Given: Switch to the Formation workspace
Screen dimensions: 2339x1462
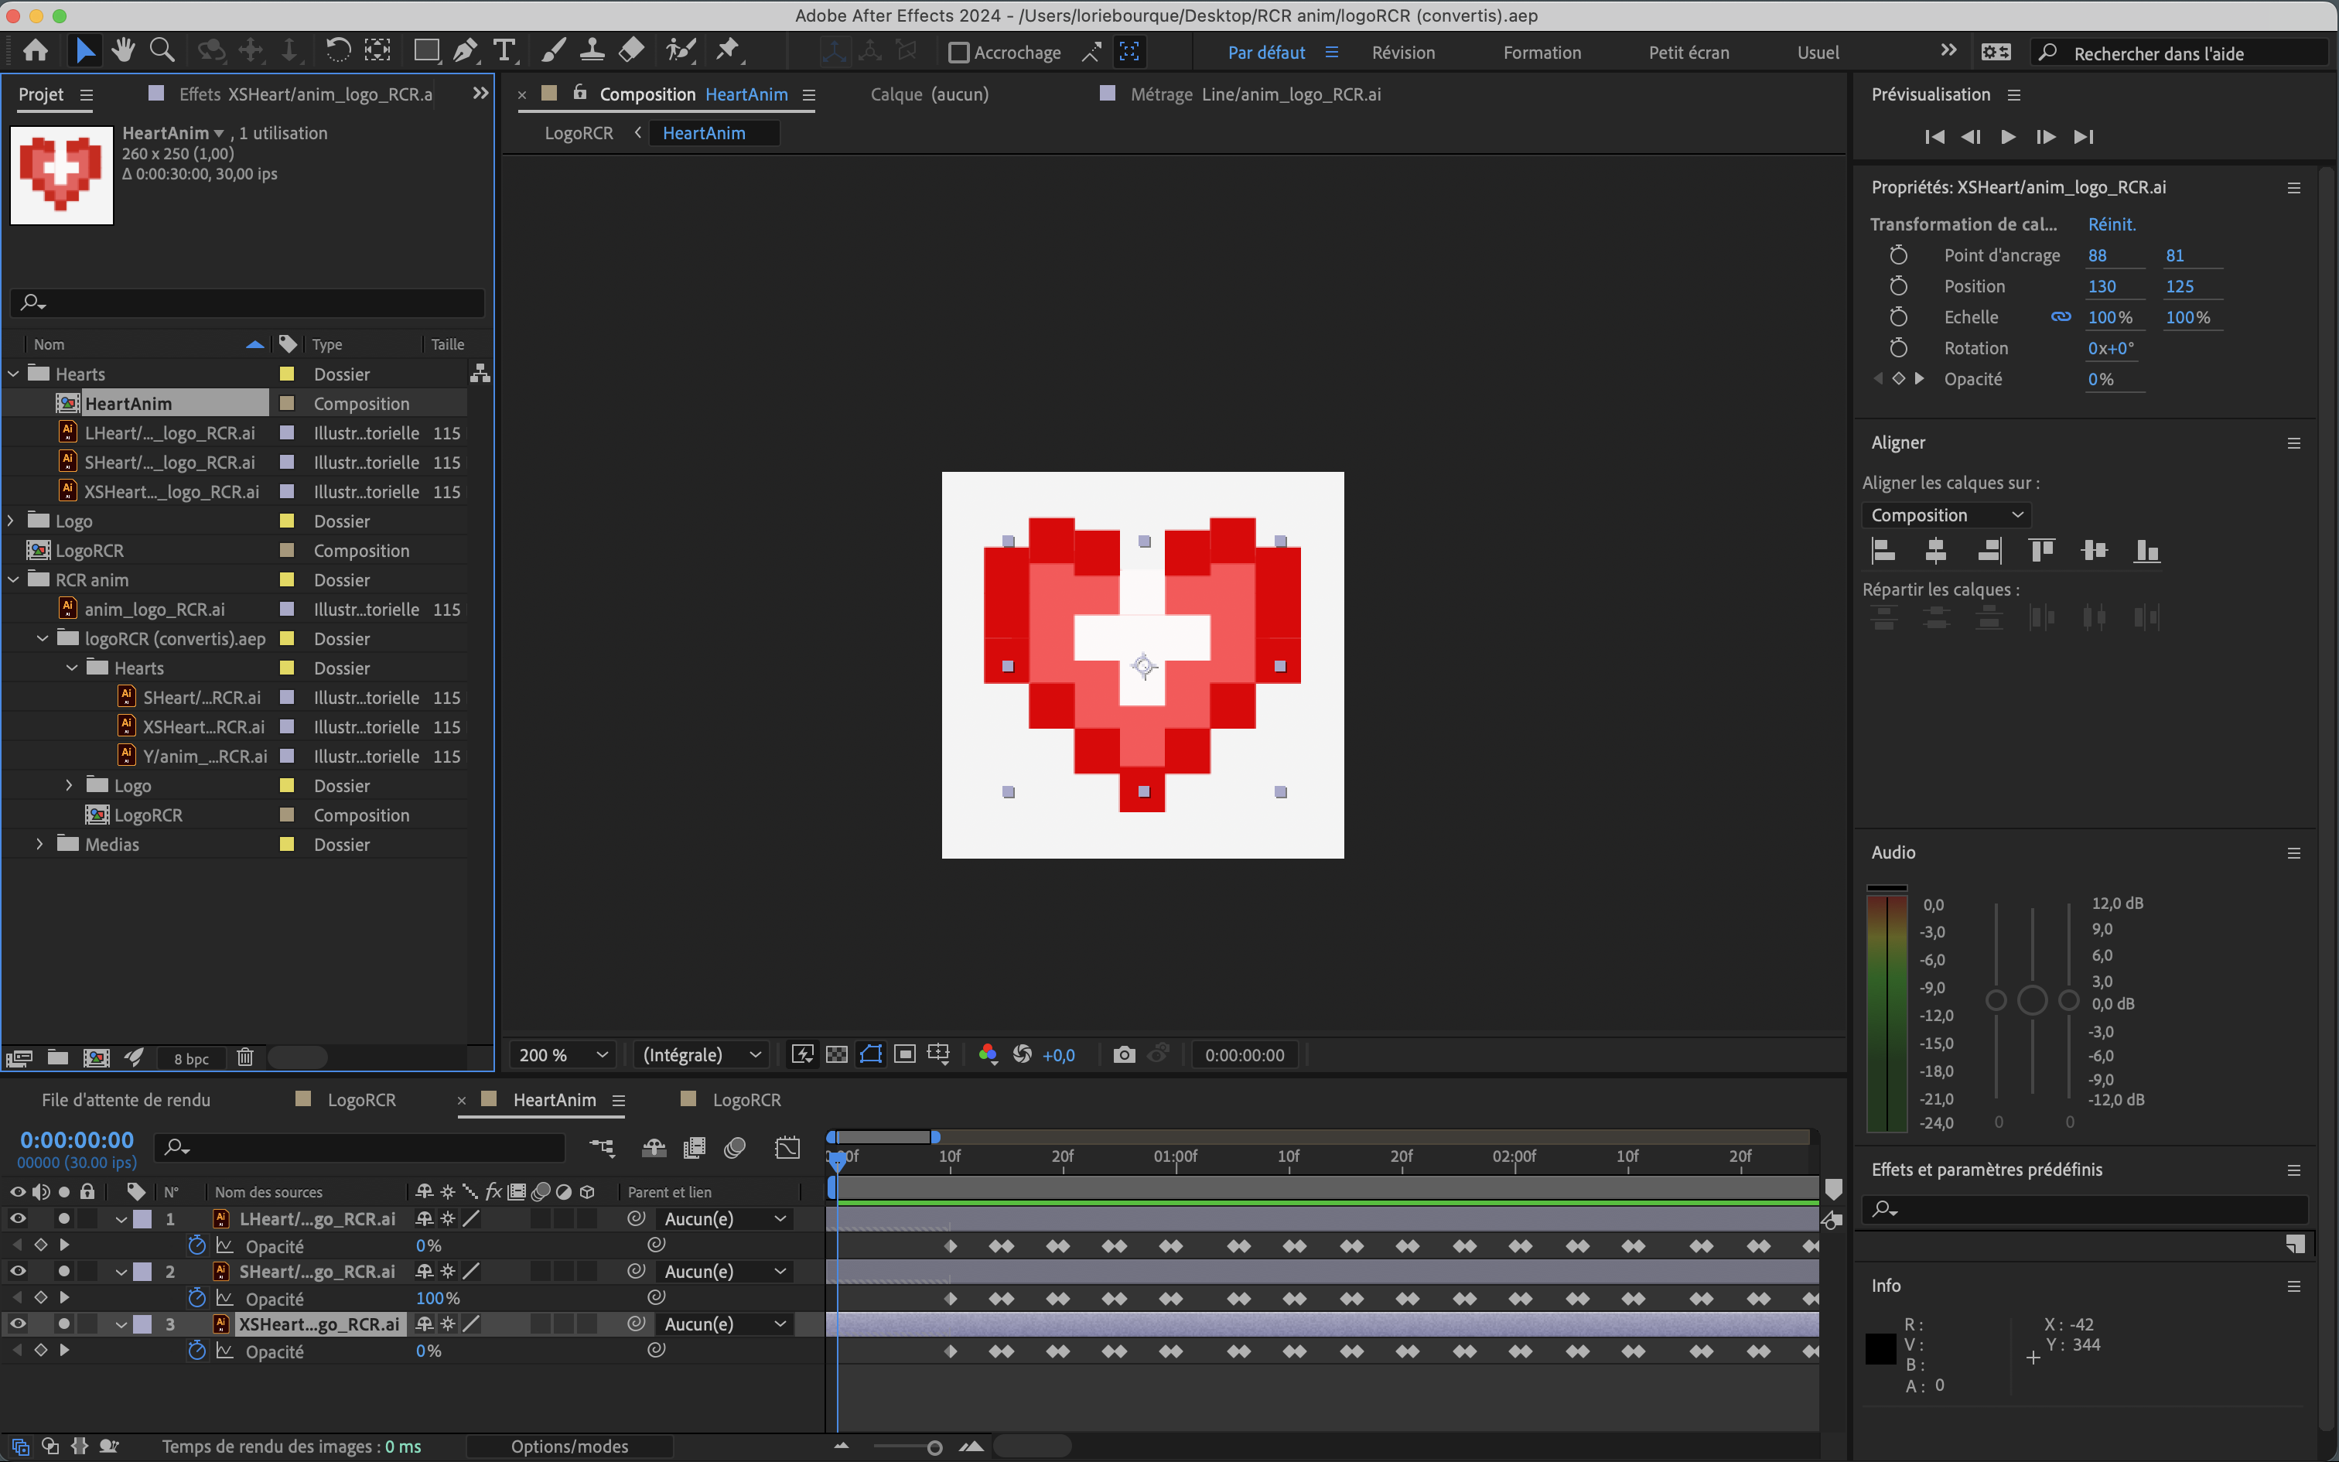Looking at the screenshot, I should (1542, 53).
